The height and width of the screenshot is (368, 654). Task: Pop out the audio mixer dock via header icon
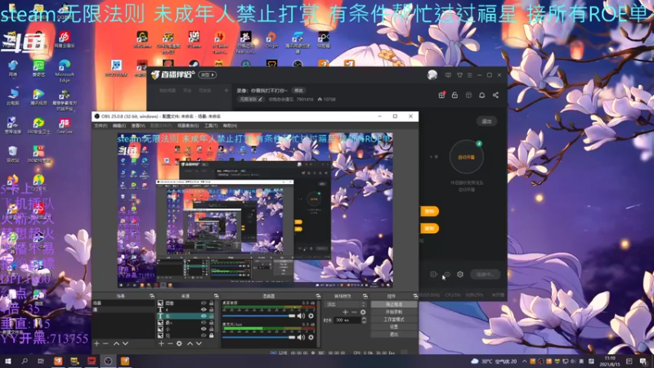318,296
